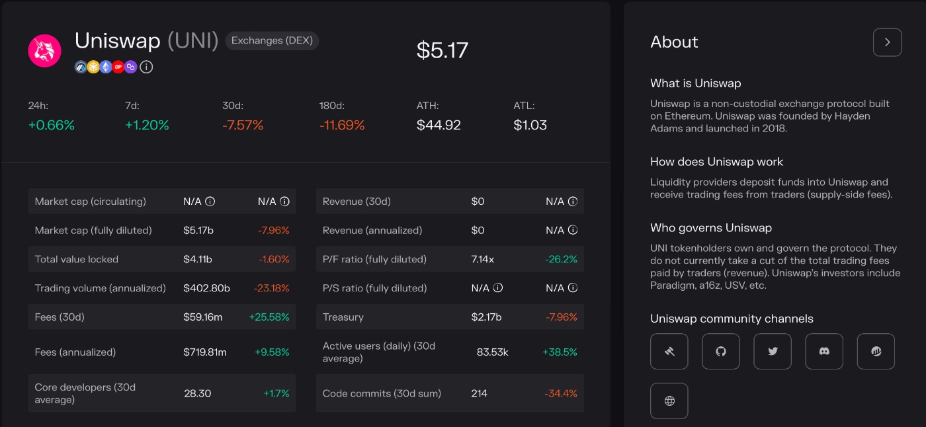Viewport: 926px width, 427px height.
Task: Click the Total value locked row label
Action: [76, 260]
